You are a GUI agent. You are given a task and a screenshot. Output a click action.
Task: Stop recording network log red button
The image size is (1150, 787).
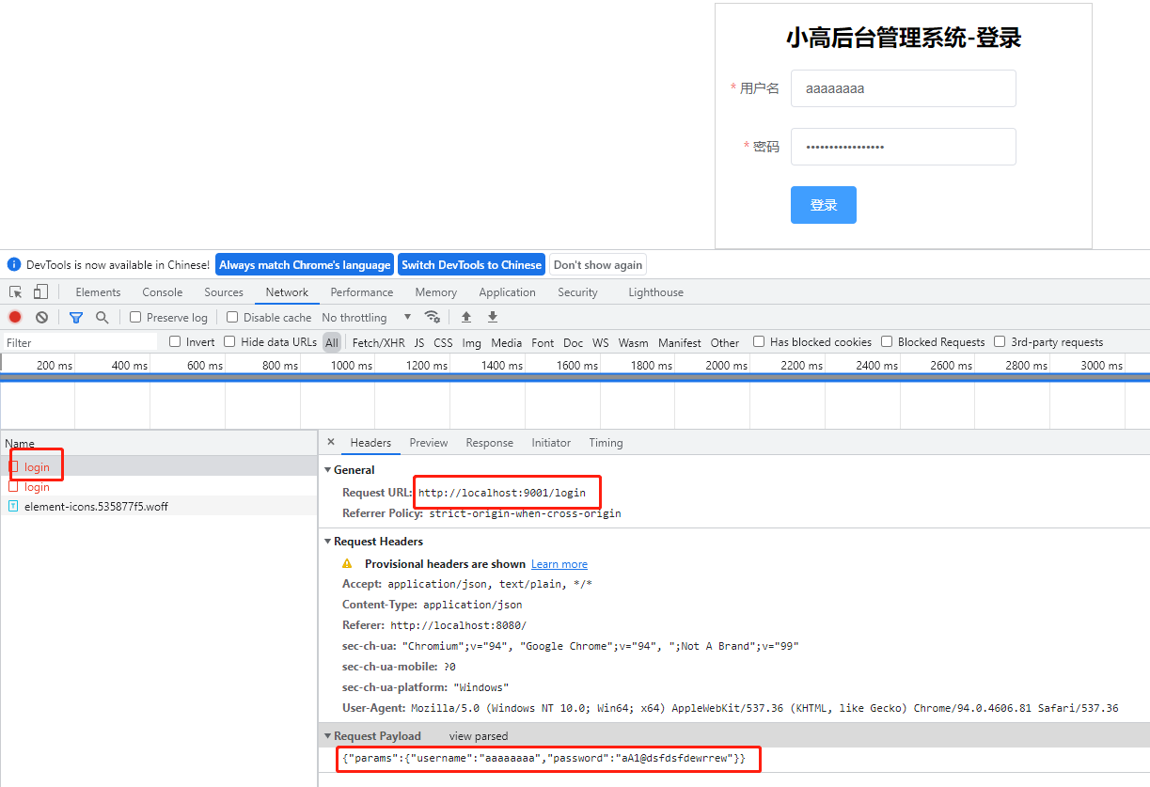coord(15,317)
